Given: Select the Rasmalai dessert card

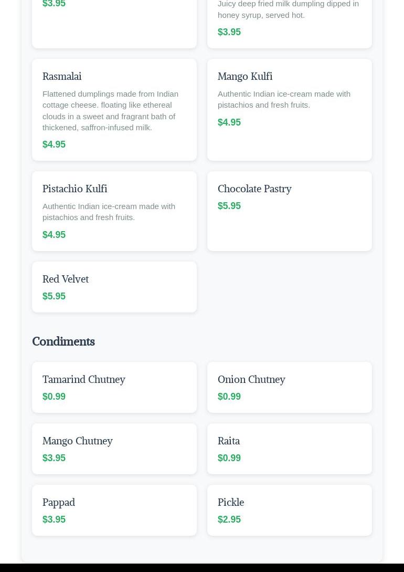Looking at the screenshot, I should (x=114, y=110).
